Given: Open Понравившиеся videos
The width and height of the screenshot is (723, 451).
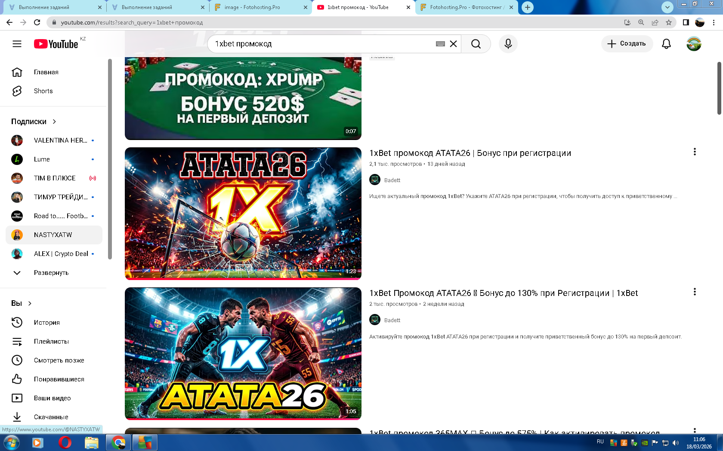Looking at the screenshot, I should [54, 379].
